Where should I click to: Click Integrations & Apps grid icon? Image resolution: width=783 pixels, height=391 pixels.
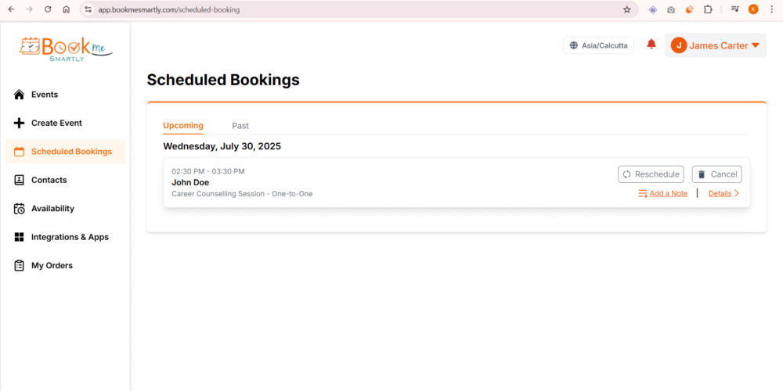click(x=20, y=237)
